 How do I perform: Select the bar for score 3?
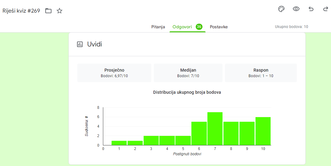151,140
